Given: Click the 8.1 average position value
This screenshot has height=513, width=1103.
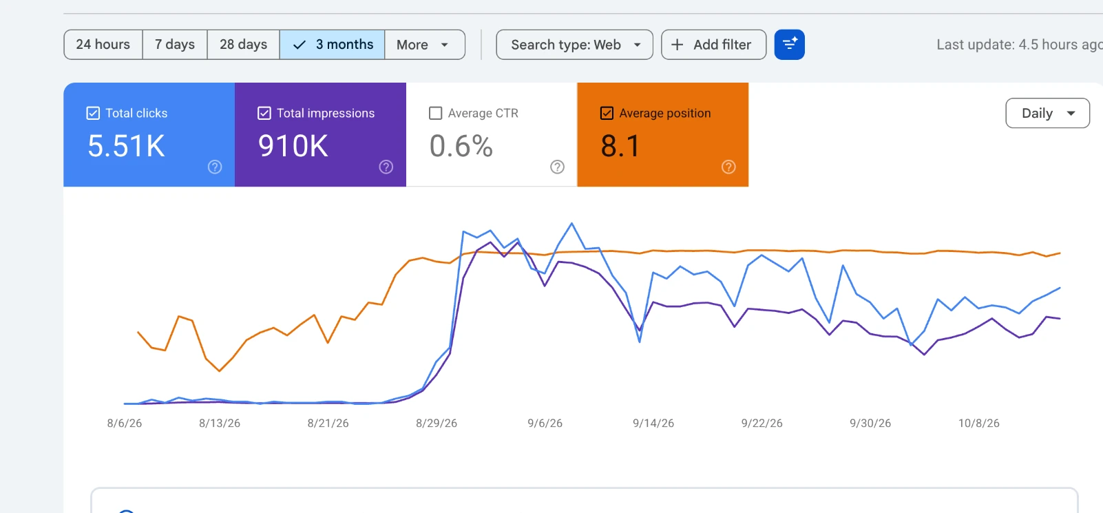Looking at the screenshot, I should pos(620,146).
